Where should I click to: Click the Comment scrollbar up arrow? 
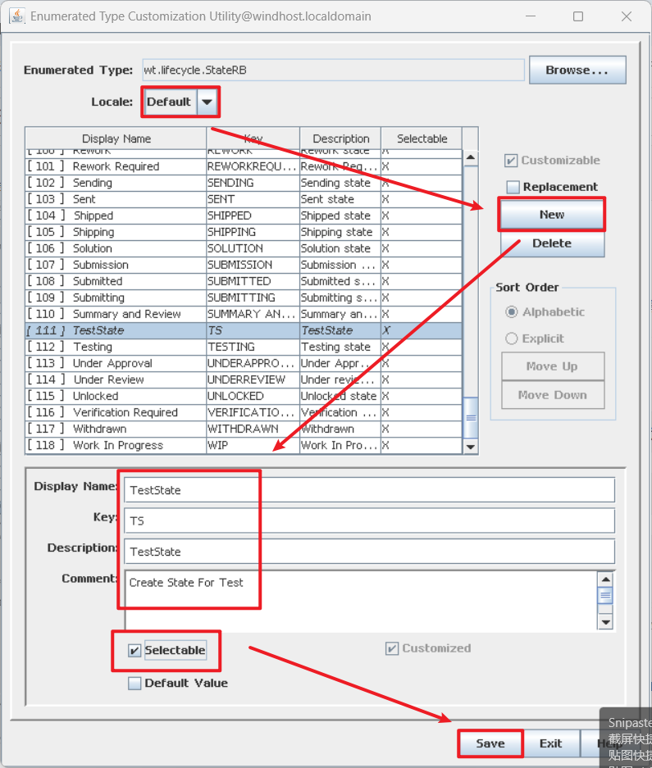coord(606,579)
